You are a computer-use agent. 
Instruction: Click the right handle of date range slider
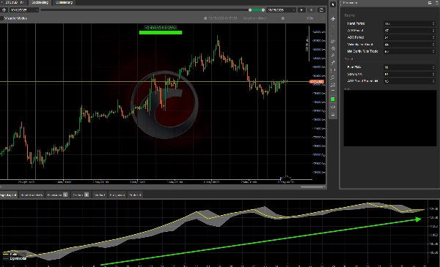click(x=263, y=10)
